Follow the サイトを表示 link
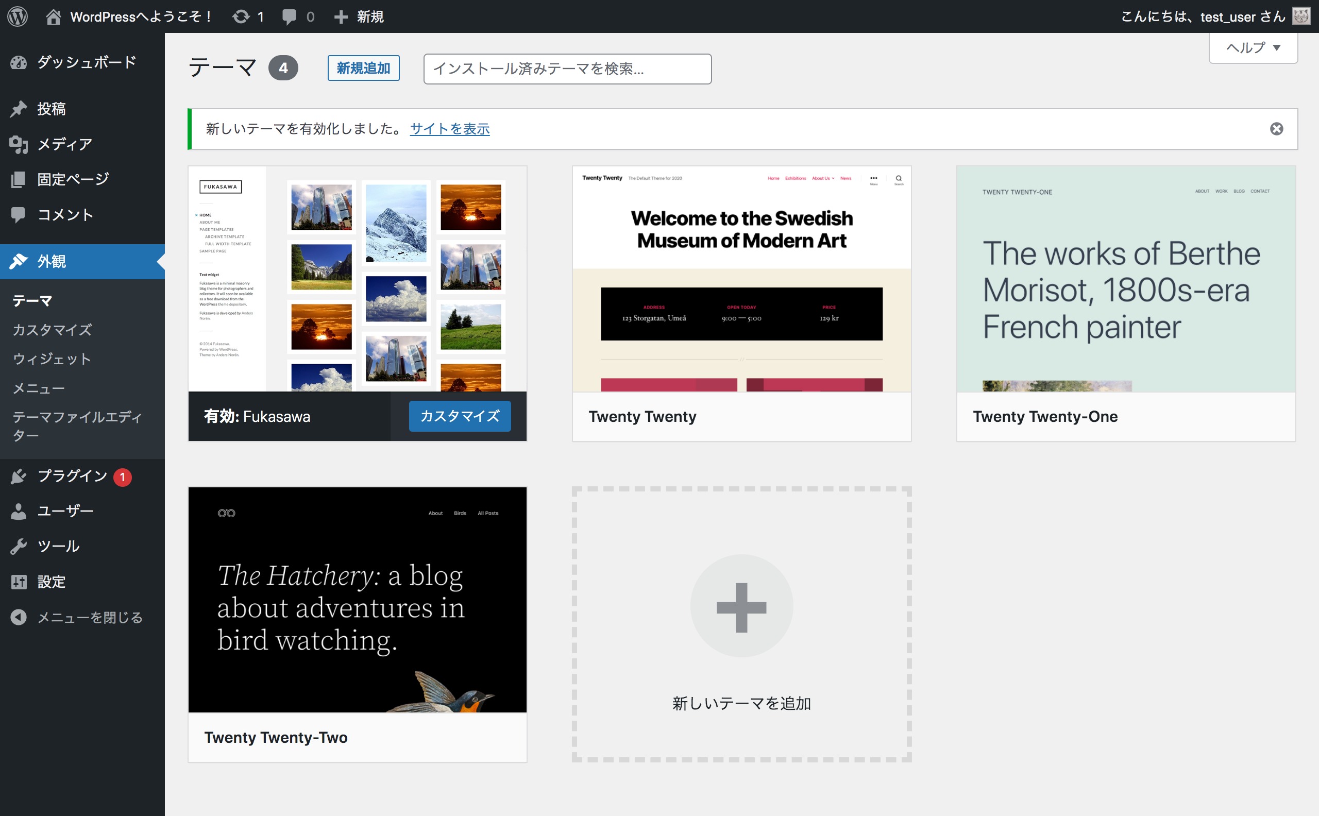1319x816 pixels. pyautogui.click(x=450, y=129)
